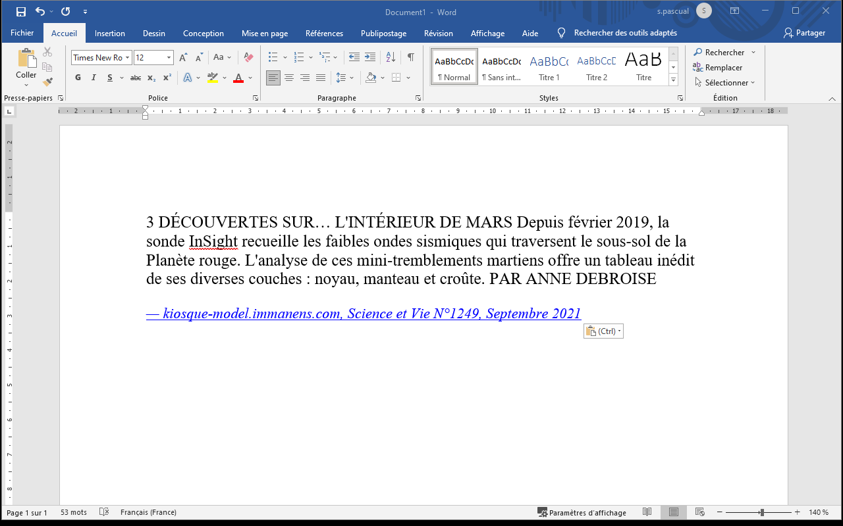Image resolution: width=843 pixels, height=526 pixels.
Task: Toggle italic formatting
Action: (x=94, y=78)
